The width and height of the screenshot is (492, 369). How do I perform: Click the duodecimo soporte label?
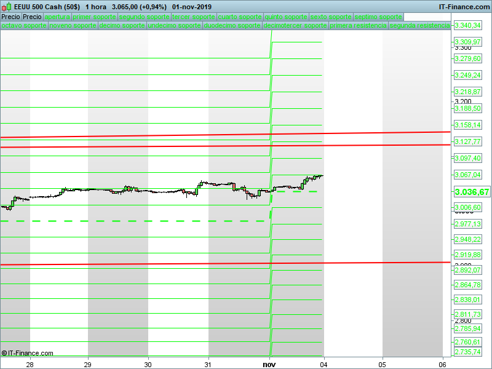[232, 25]
